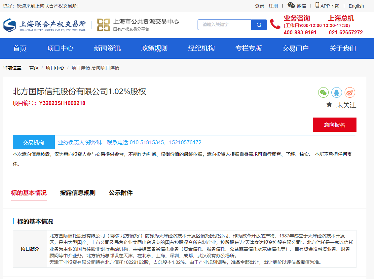Click the 400-883-9191 hotline number
374x279 pixels.
pyautogui.click(x=300, y=33)
